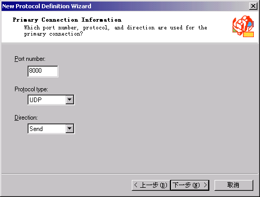Cancel the wizard via 取消 button
The width and height of the screenshot is (260, 197).
click(234, 185)
